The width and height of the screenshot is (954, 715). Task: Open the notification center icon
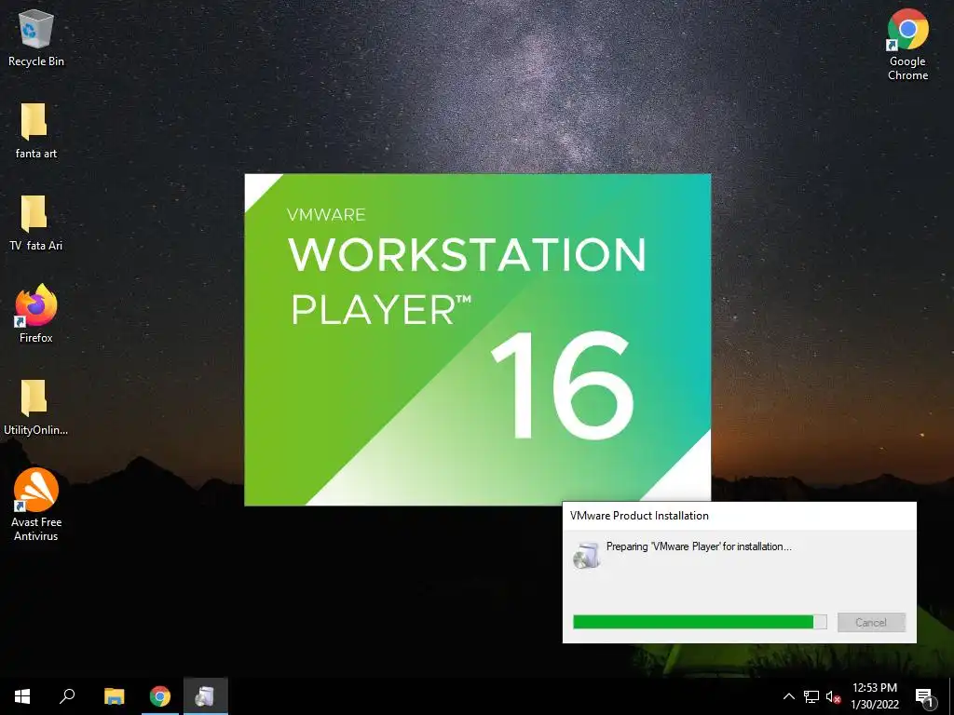[924, 697]
